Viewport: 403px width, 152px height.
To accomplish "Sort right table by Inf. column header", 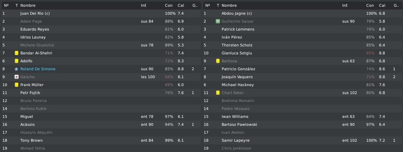I will 345,6.
